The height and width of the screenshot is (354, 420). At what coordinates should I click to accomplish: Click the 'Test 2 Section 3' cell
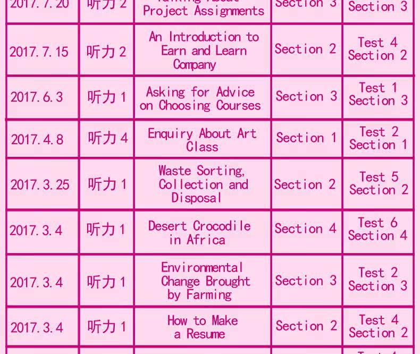click(x=378, y=279)
